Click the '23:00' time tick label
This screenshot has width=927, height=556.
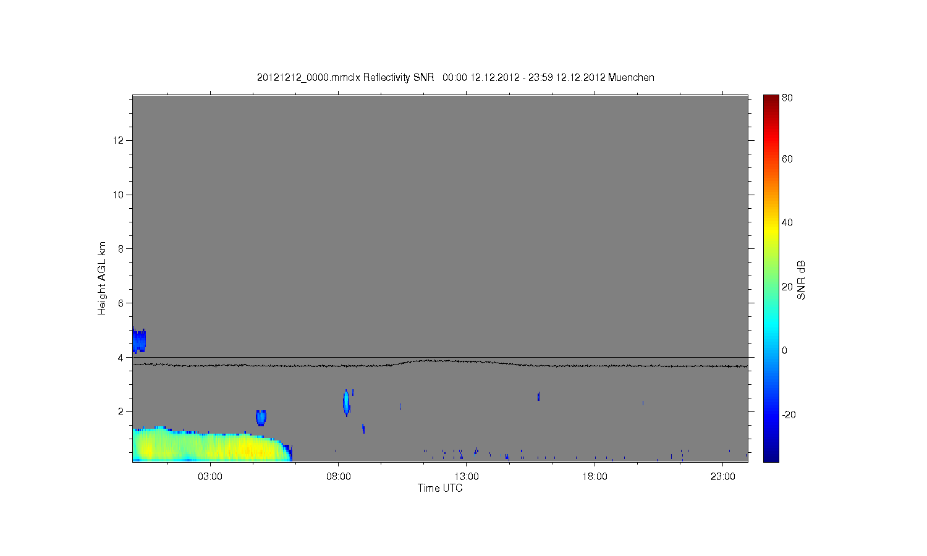click(723, 477)
